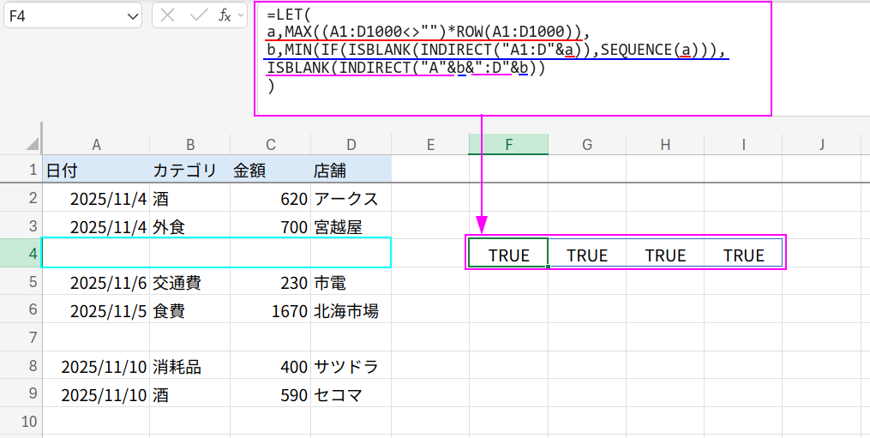Select cell with amount 1670
The image size is (870, 438).
click(x=270, y=309)
